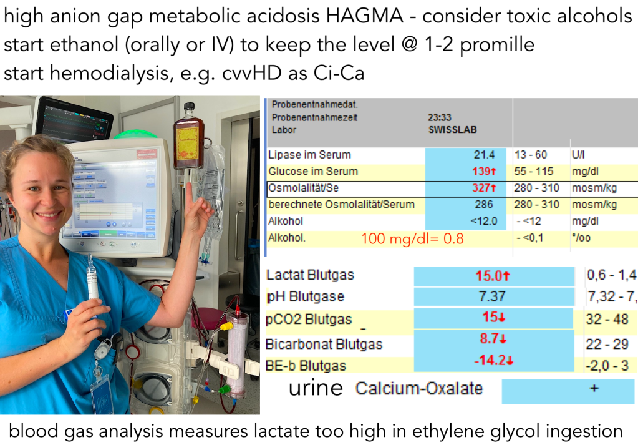Viewport: 638px width, 445px height.
Task: Select the low pCO2 Blutgas value 15
Action: [493, 318]
